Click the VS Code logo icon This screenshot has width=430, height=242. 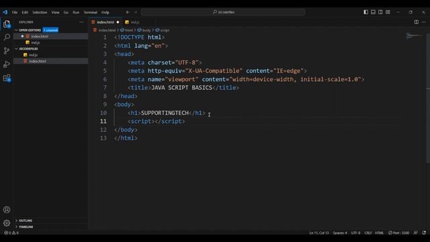pyautogui.click(x=5, y=12)
